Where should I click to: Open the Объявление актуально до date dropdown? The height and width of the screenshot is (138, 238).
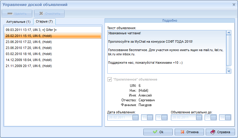(x=199, y=117)
